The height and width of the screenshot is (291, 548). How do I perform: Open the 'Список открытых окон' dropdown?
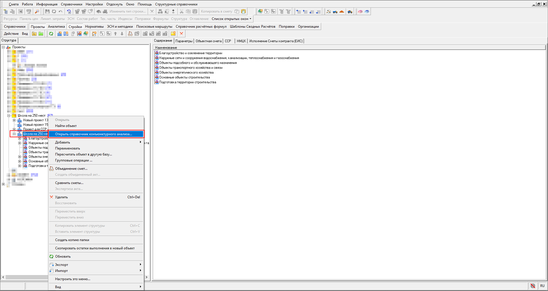pyautogui.click(x=231, y=19)
